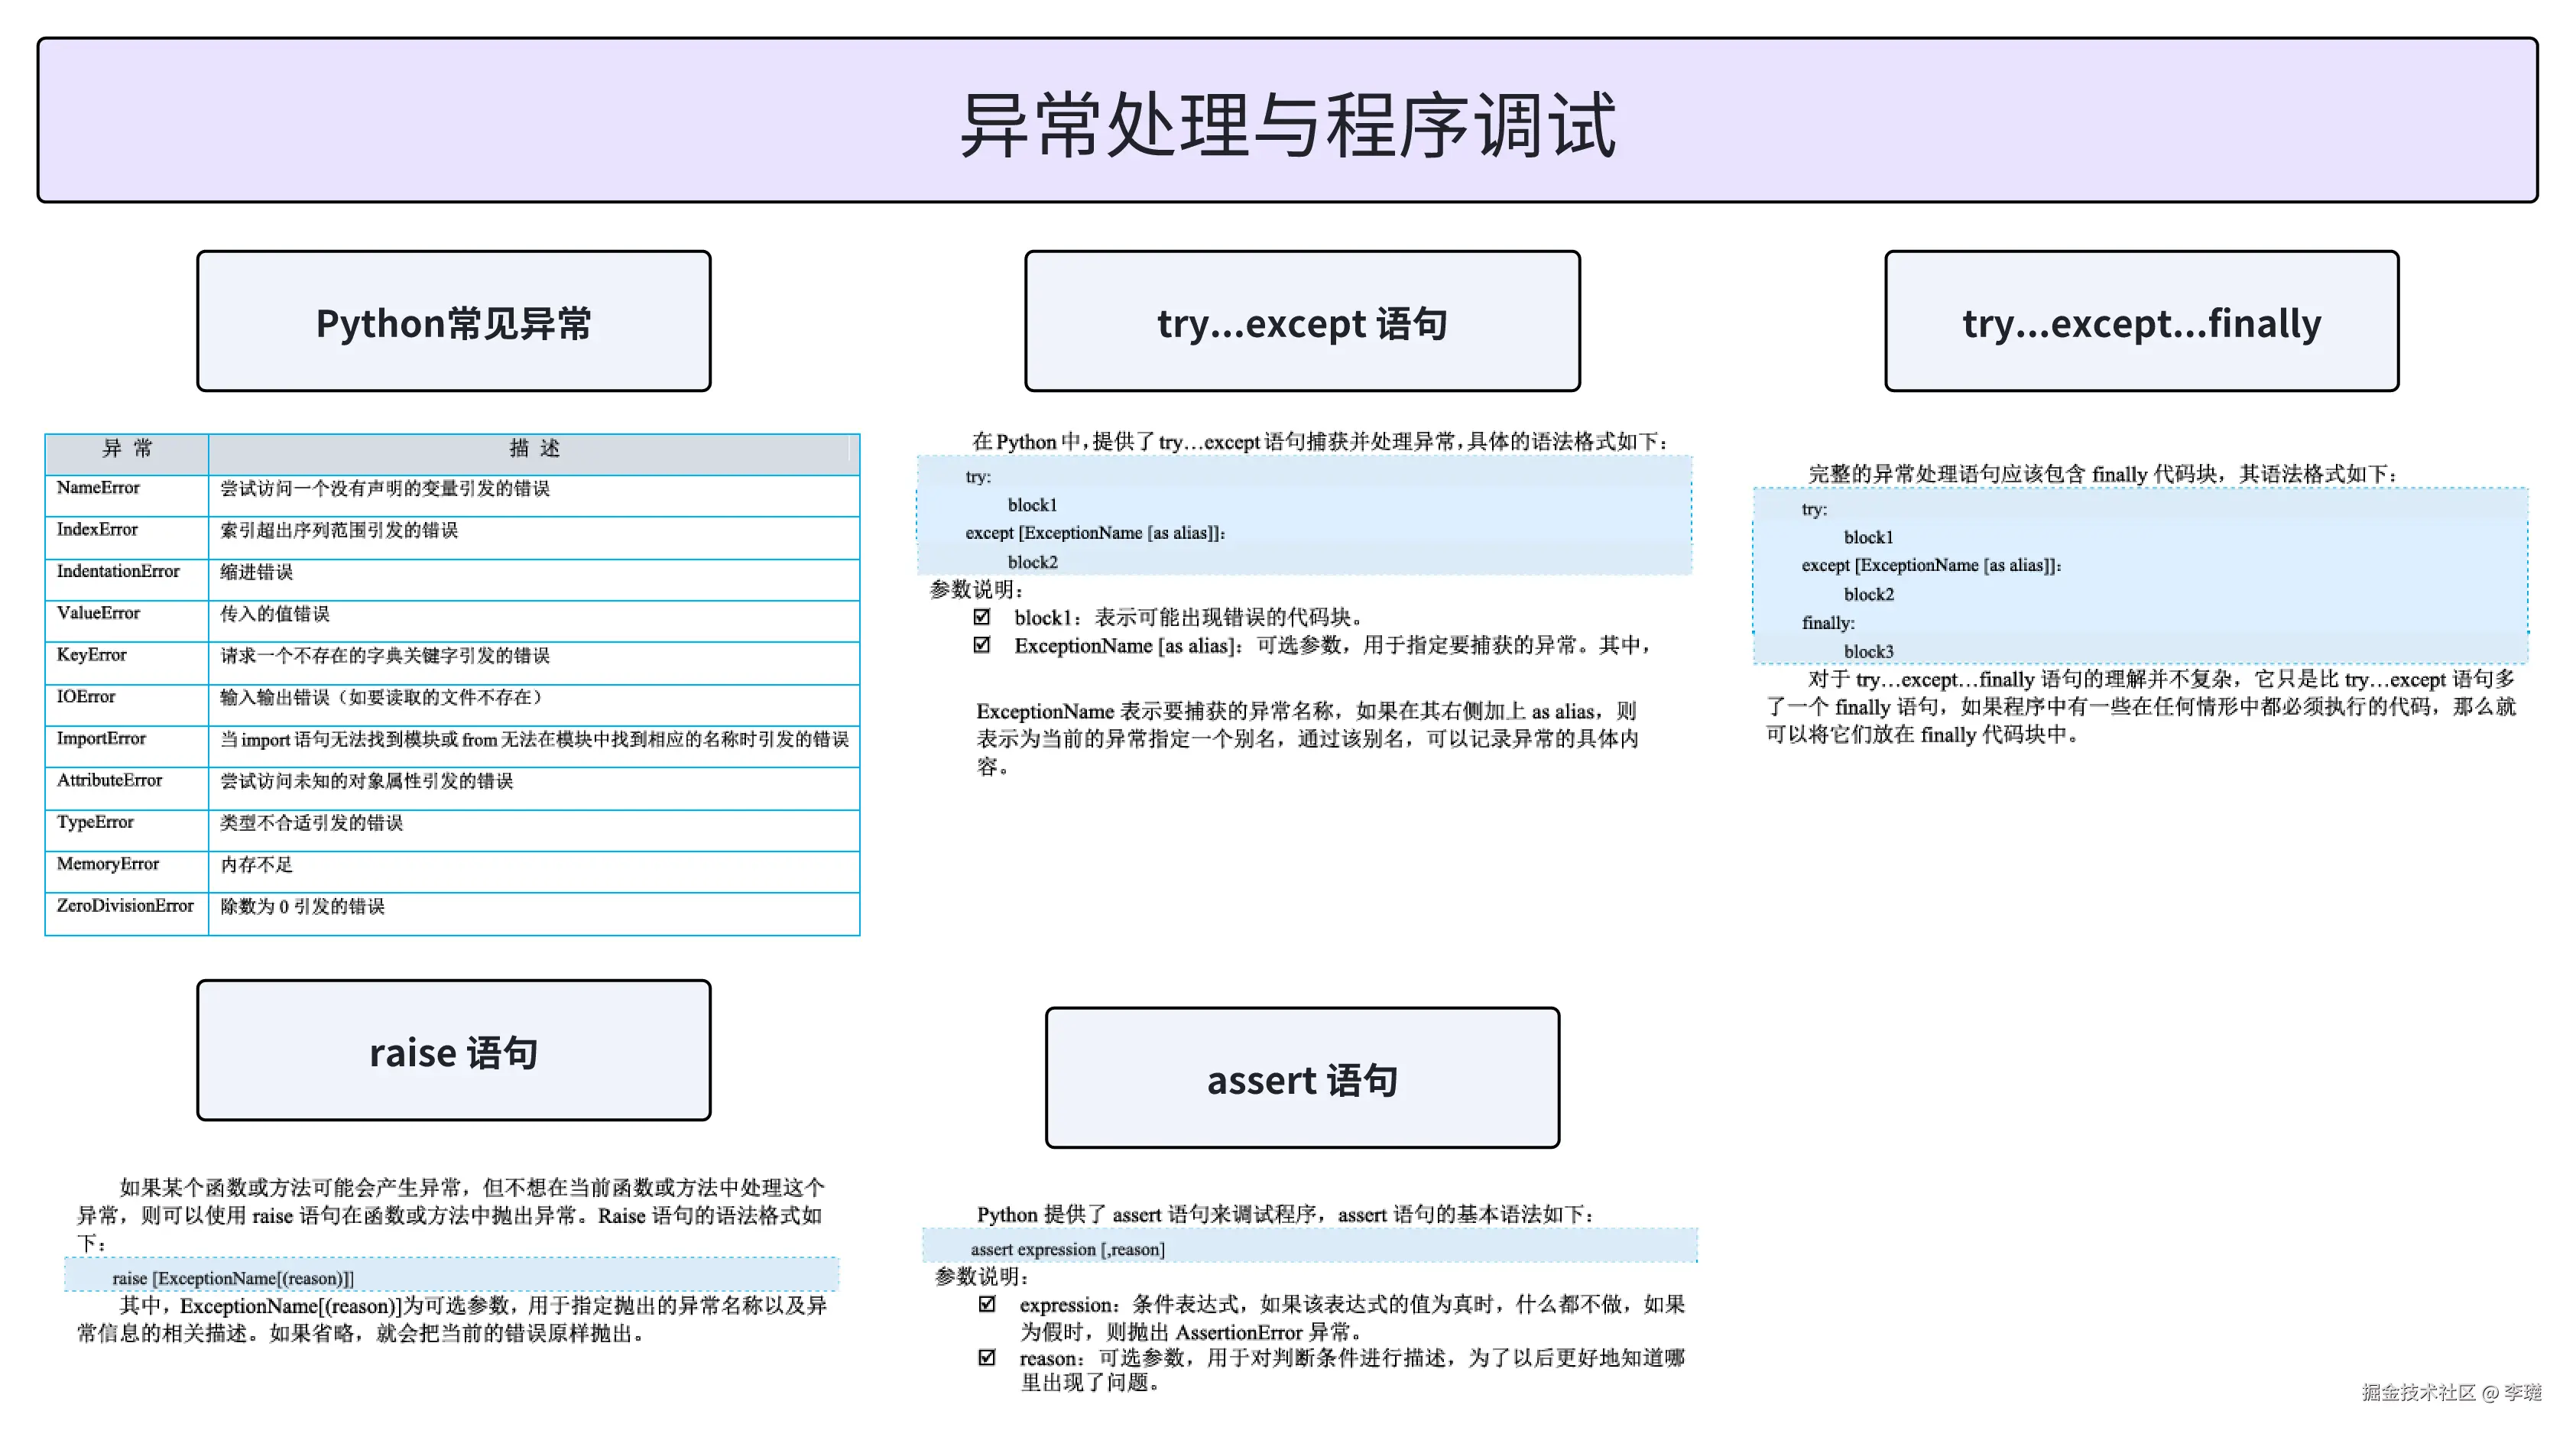The image size is (2576, 1437).
Task: Select the try...except...finally heading box
Action: (x=2141, y=321)
